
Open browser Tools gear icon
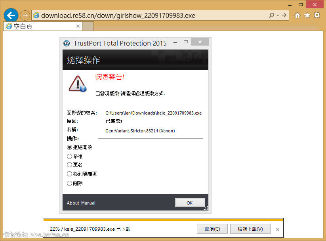pos(317,15)
